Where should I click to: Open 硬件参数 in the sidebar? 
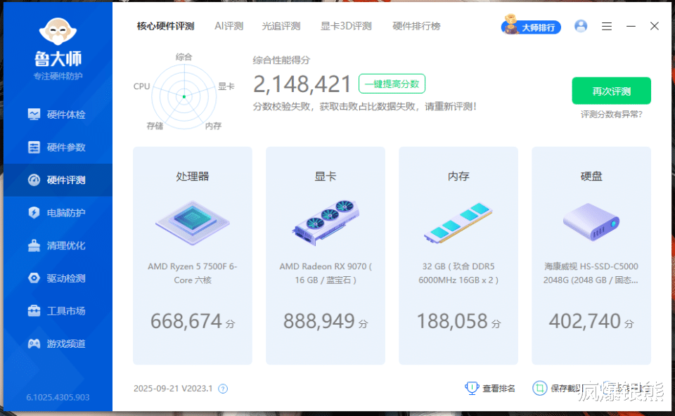[58, 147]
